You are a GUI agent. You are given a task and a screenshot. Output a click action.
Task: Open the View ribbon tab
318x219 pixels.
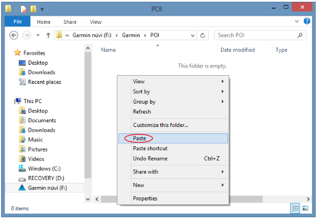pos(96,22)
